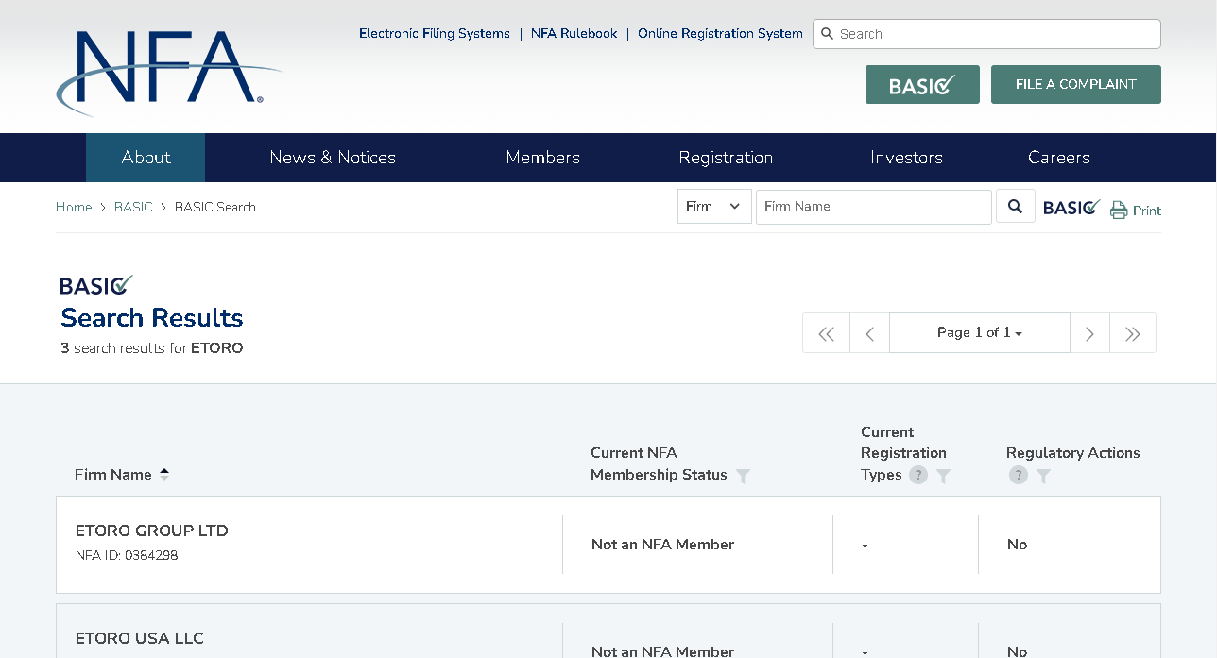1217x658 pixels.
Task: Click the Regulatory Actions column header
Action: 1073,453
